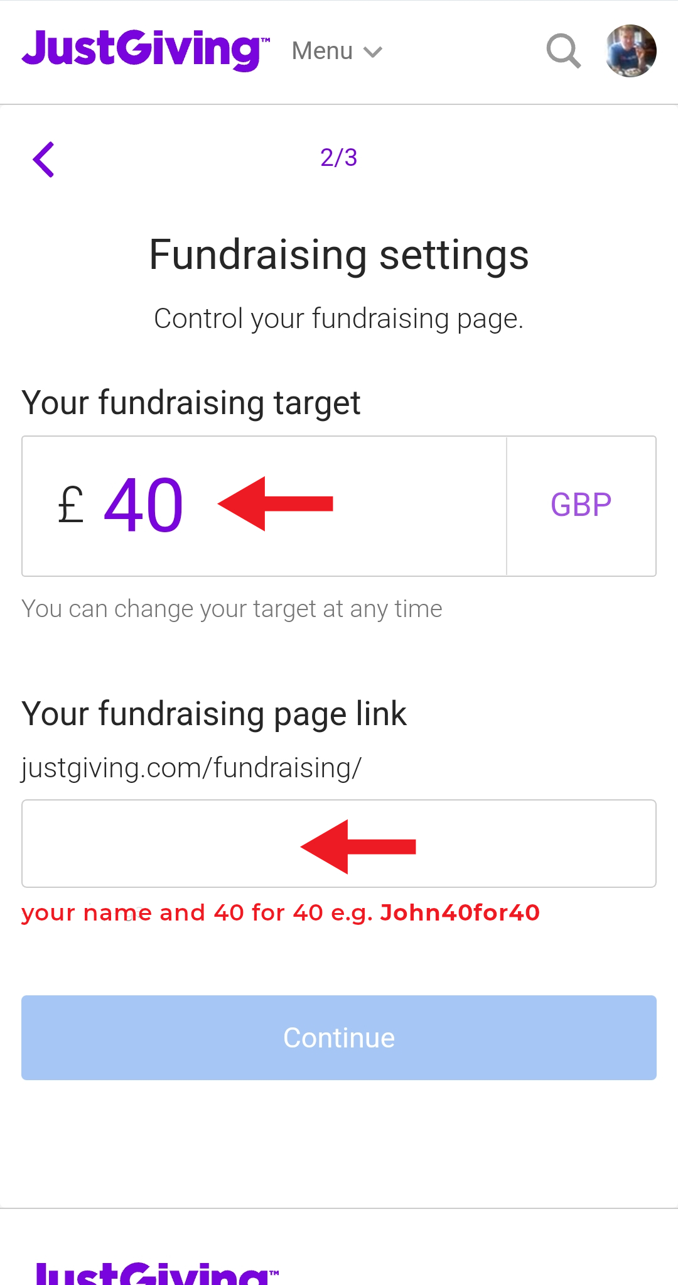Click the Fundraising settings heading
Screen dimensions: 678x1285
click(x=338, y=255)
